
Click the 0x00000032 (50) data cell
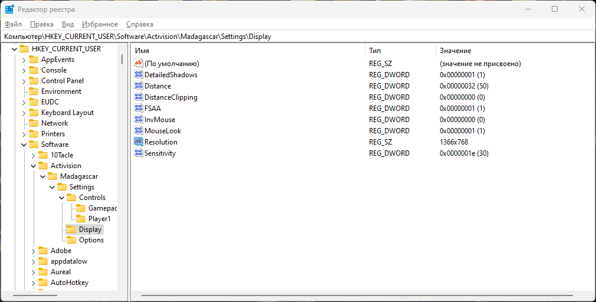coord(464,86)
